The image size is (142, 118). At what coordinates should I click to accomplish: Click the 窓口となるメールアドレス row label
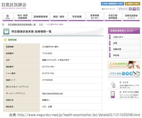17,87
